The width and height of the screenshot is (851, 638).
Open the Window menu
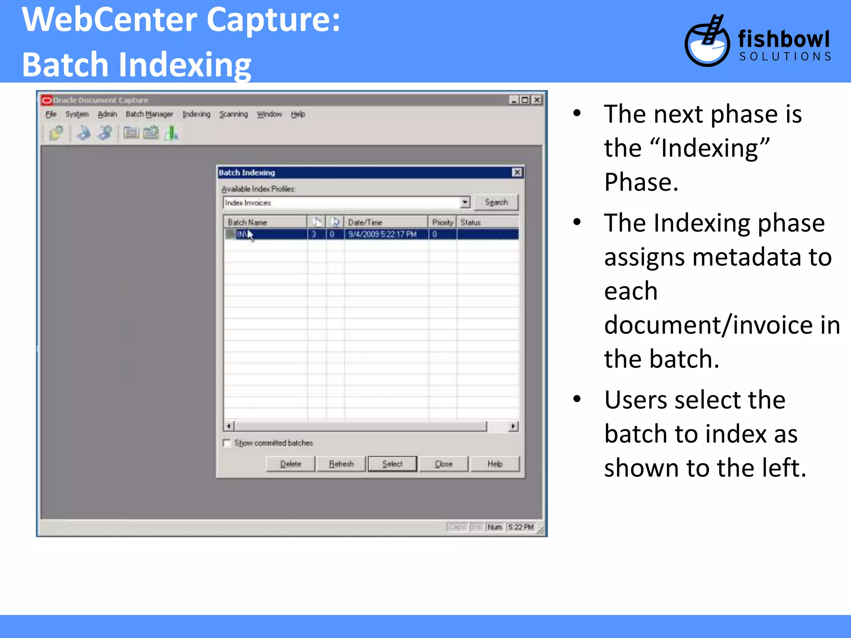tap(269, 114)
